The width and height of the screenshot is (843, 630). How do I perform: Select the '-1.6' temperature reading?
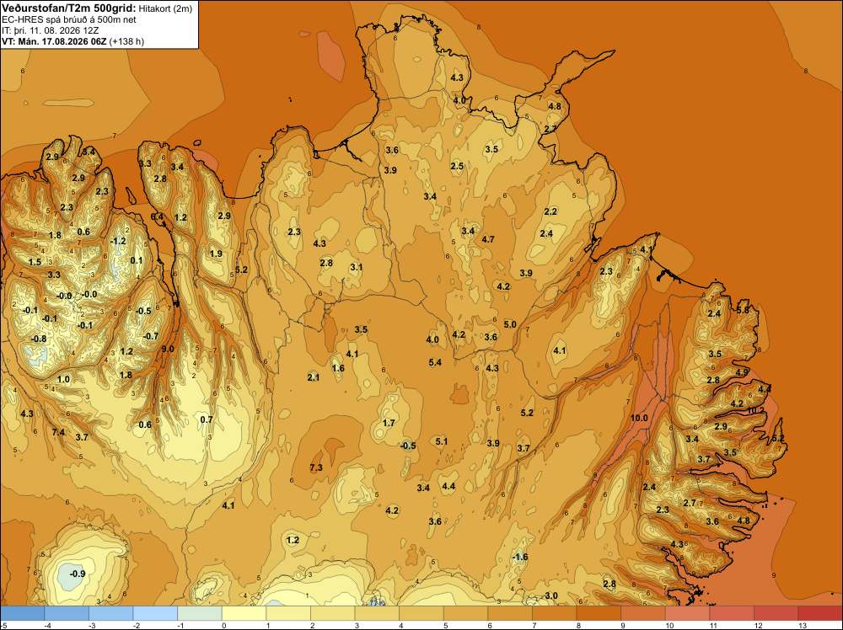(520, 557)
